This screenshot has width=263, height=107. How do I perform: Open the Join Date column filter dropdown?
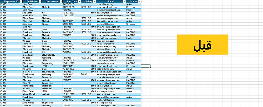(x=79, y=1)
